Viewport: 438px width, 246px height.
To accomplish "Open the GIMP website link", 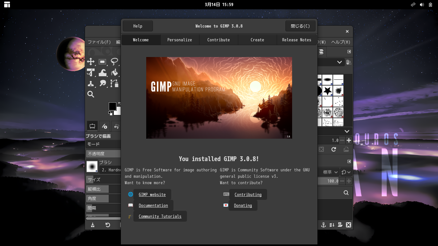I will point(152,194).
